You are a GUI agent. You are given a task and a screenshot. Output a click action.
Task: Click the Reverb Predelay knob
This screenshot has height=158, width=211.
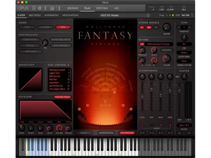tap(142, 50)
